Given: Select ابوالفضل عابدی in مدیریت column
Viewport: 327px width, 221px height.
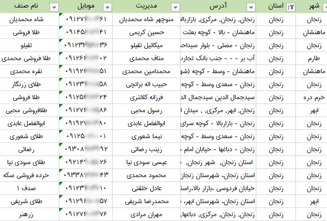Looking at the screenshot, I should point(146,123).
